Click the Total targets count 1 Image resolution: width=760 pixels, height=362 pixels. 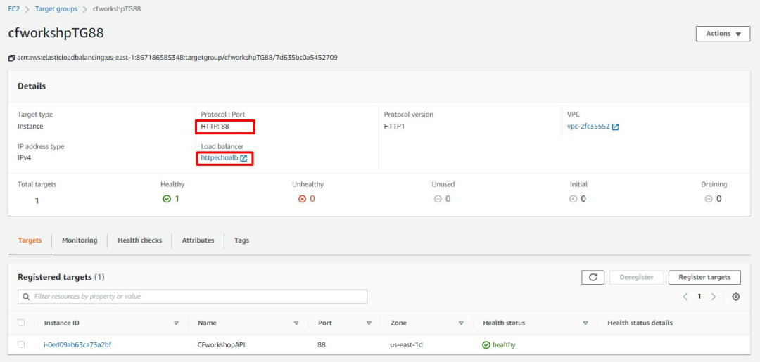[x=37, y=200]
